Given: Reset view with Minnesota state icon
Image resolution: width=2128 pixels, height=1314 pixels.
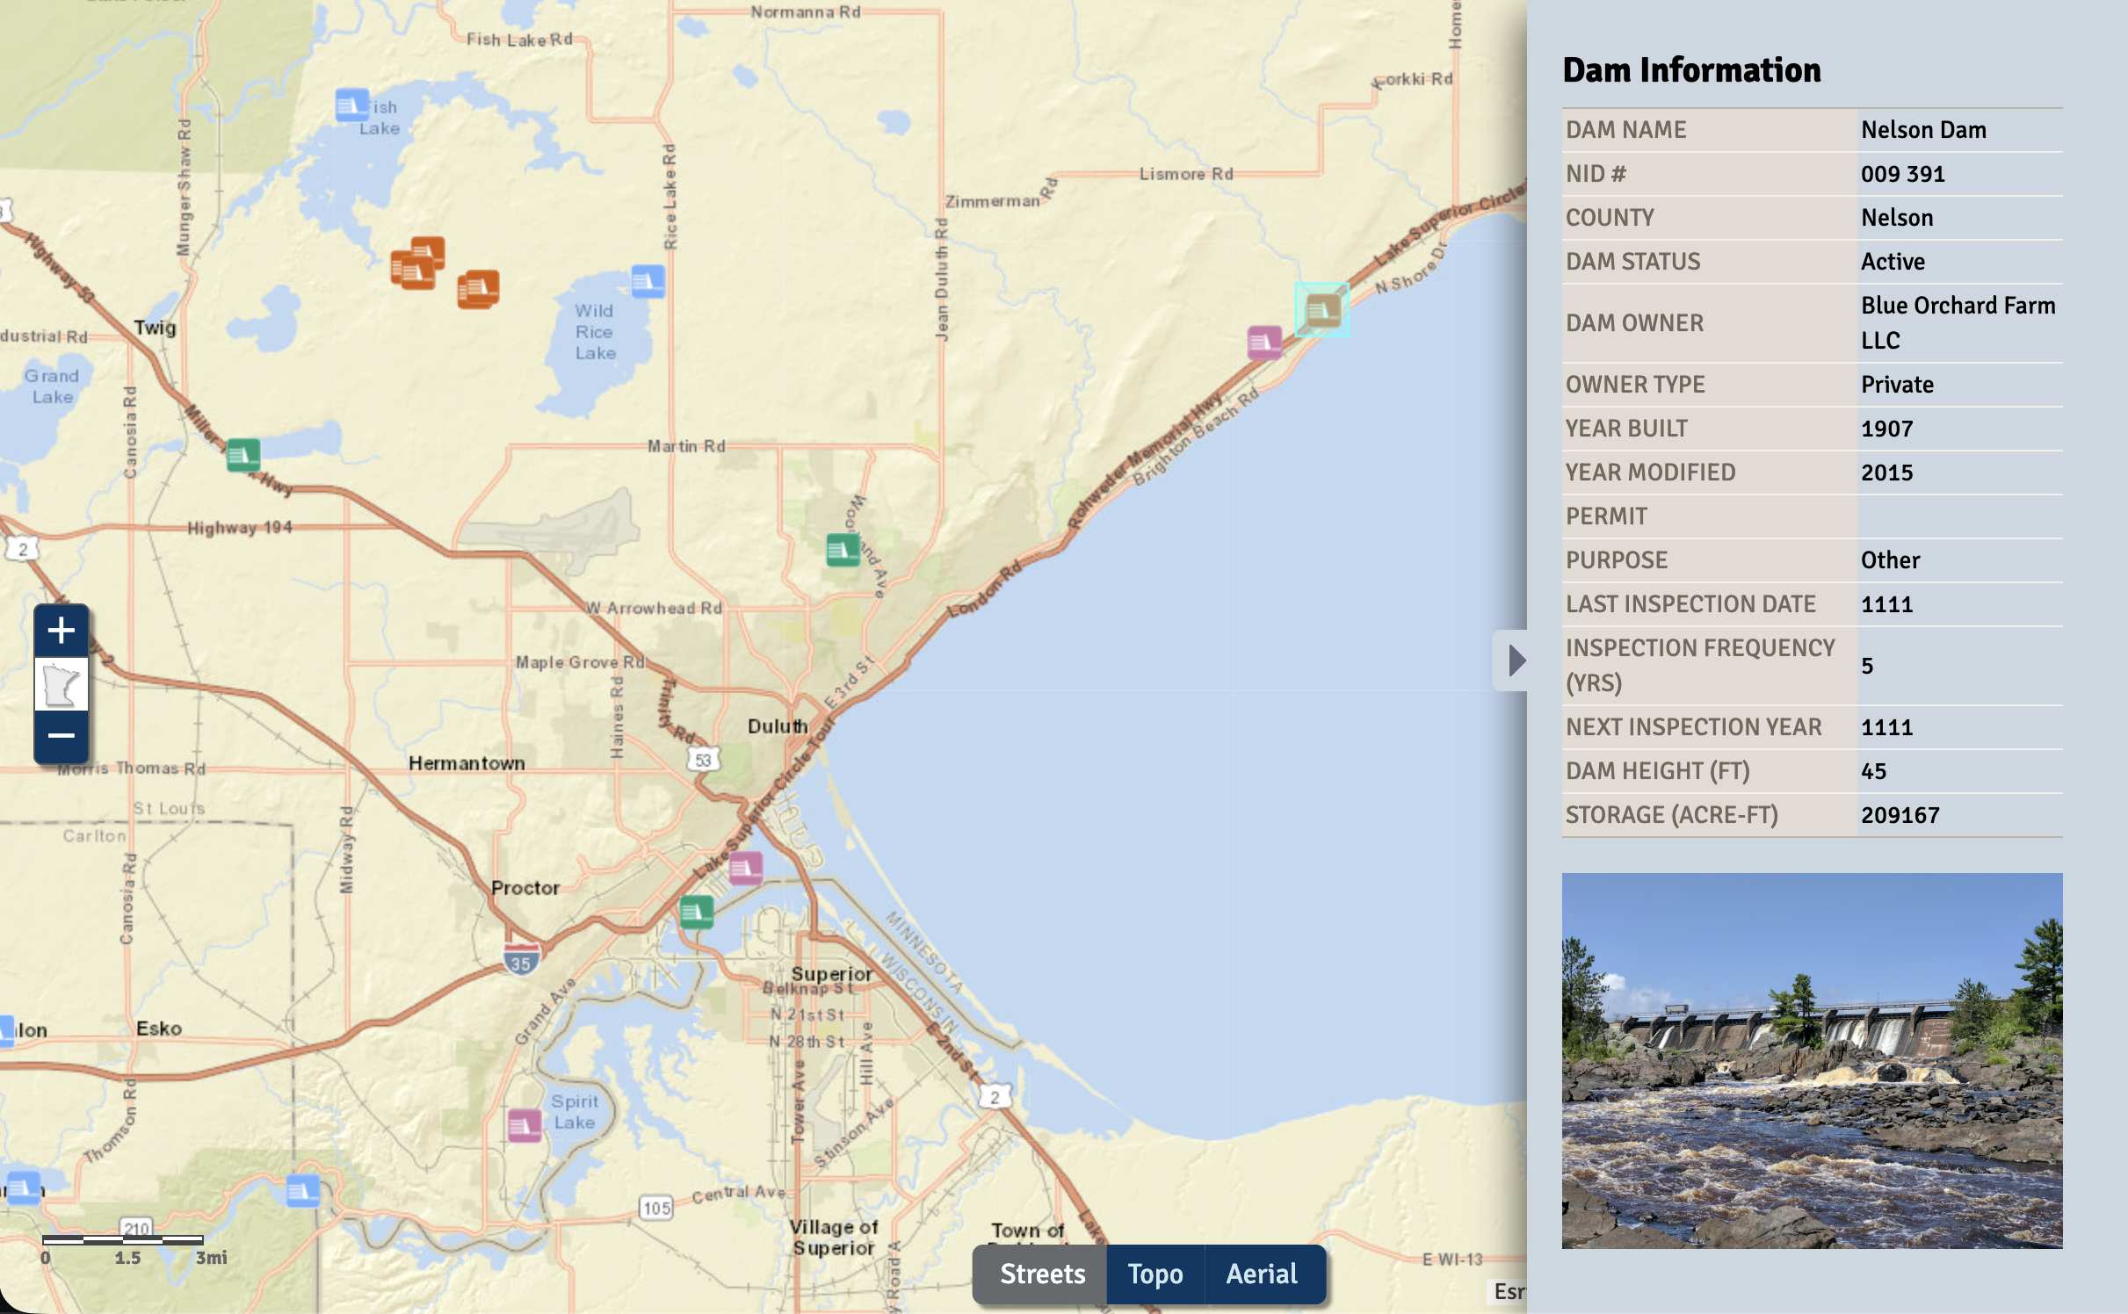Looking at the screenshot, I should pos(61,683).
